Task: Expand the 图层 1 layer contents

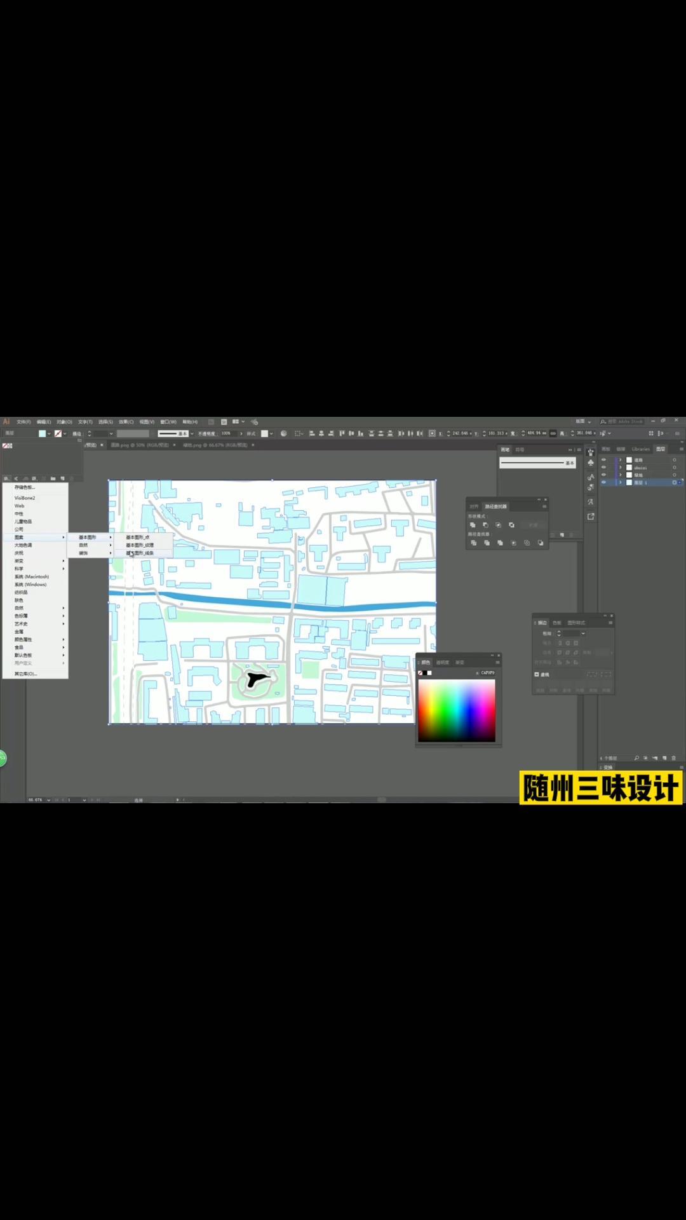Action: coord(621,483)
